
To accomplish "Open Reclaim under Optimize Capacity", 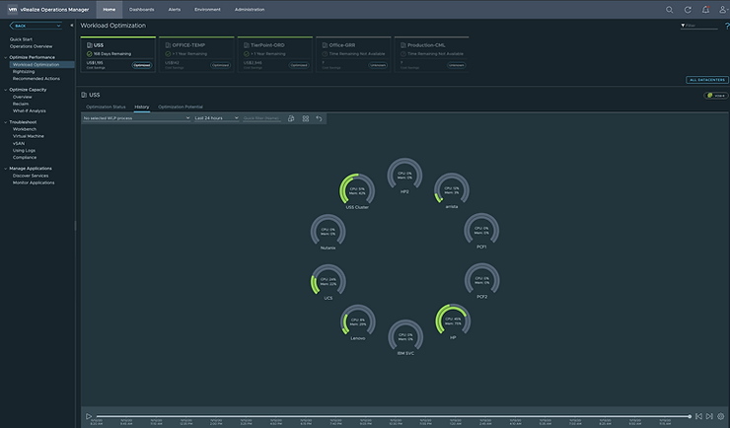I will pyautogui.click(x=21, y=104).
